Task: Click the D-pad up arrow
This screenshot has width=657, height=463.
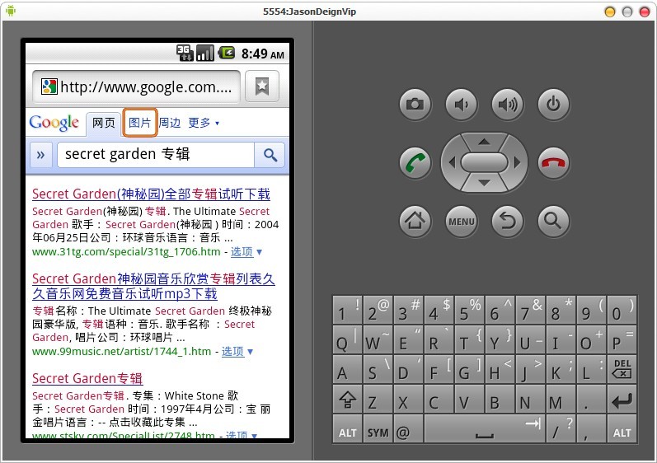Action: (485, 142)
